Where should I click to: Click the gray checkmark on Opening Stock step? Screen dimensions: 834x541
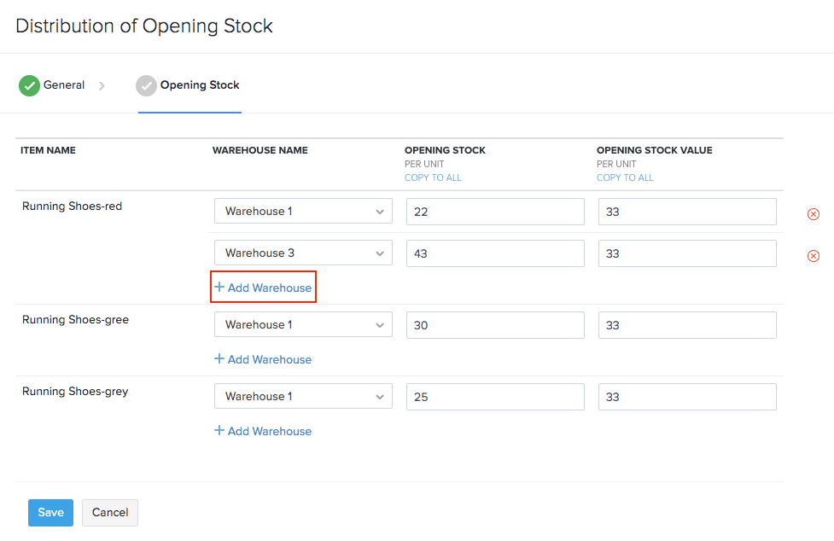(x=145, y=85)
